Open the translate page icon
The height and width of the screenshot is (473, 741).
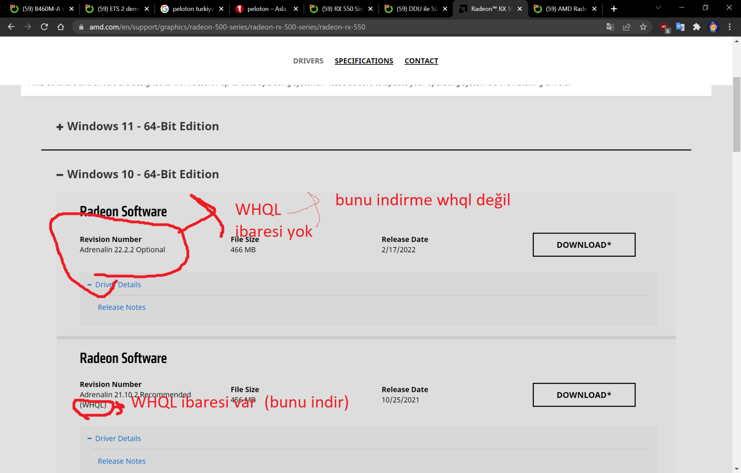coord(610,27)
